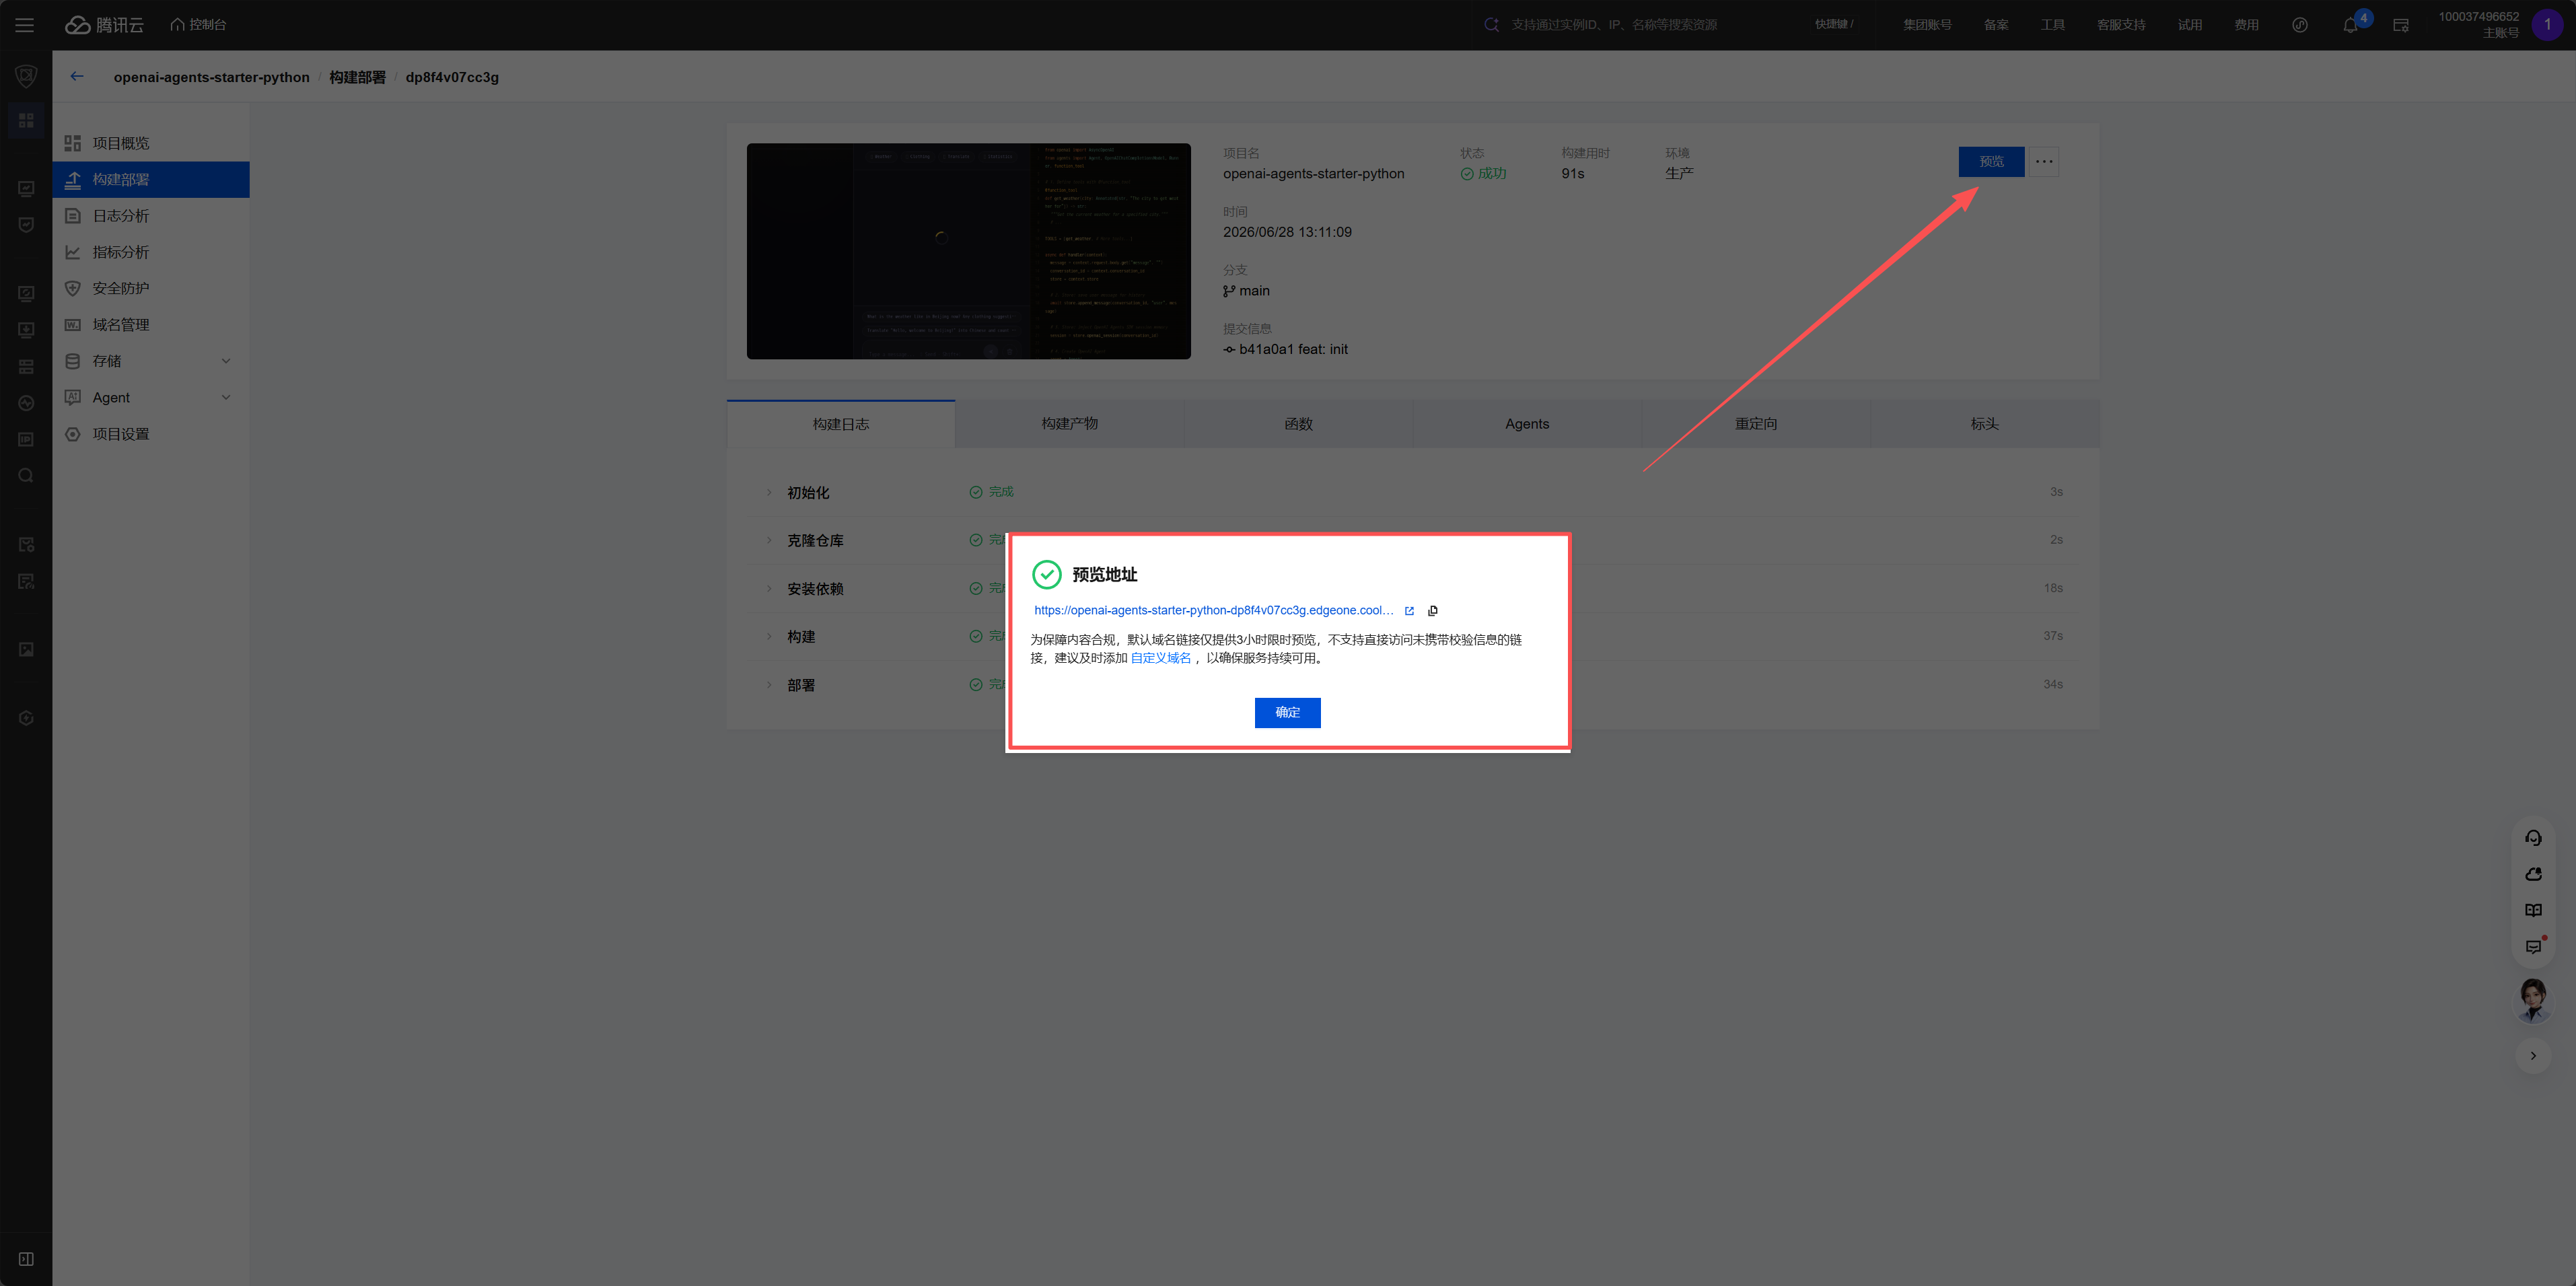Click the Tencent Cloud logo

tap(105, 25)
